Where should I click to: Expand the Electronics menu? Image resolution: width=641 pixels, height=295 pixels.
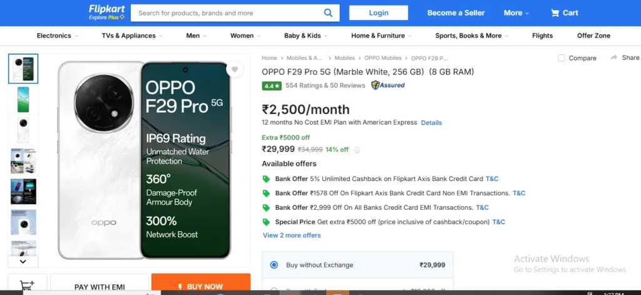tap(57, 36)
